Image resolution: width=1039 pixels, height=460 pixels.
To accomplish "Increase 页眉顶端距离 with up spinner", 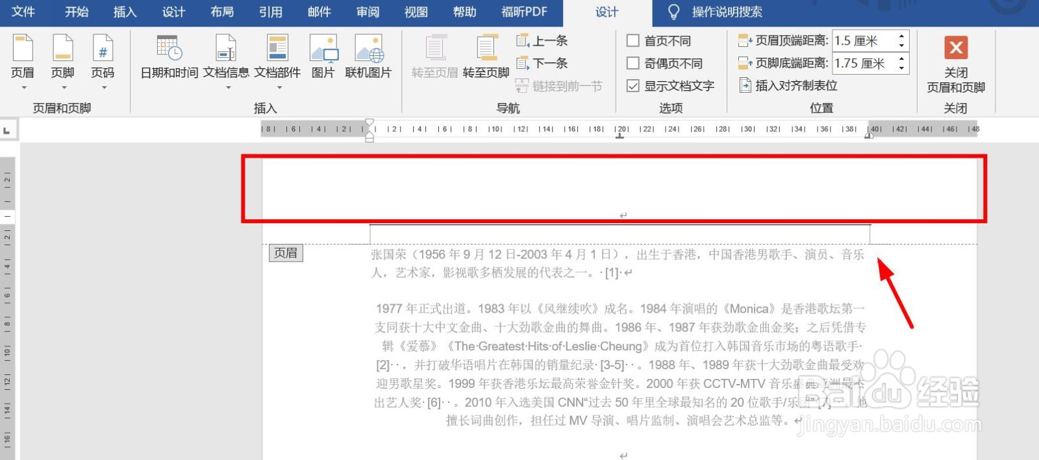I will [x=901, y=36].
